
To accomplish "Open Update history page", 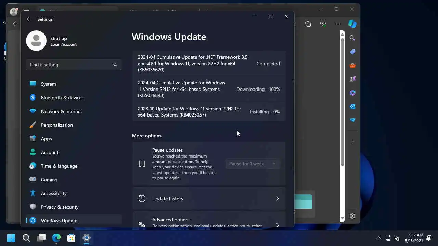I will coord(209,199).
